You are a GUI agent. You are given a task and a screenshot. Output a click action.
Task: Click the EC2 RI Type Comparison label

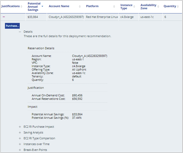pyautogui.click(x=39, y=138)
